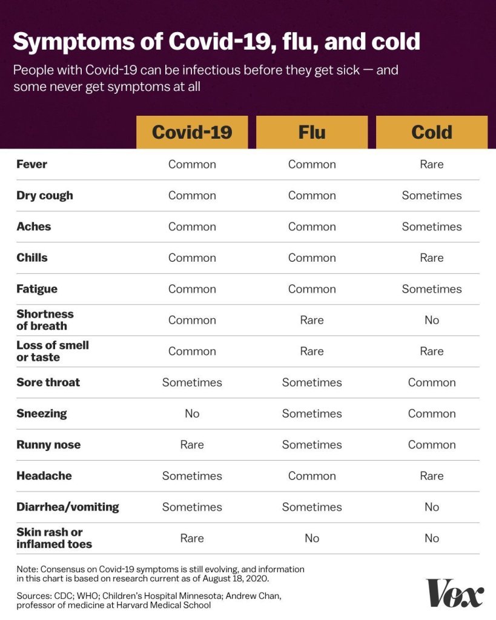Click the Skin rash value under Flu
This screenshot has width=496, height=620.
312,538
